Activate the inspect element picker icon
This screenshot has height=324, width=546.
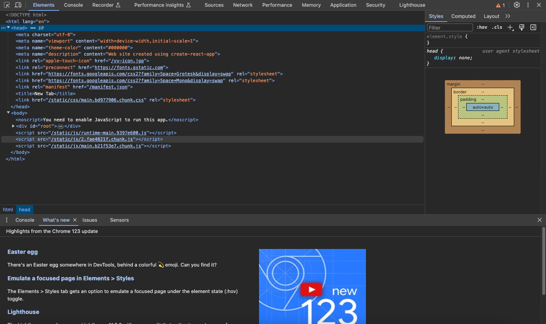7,5
